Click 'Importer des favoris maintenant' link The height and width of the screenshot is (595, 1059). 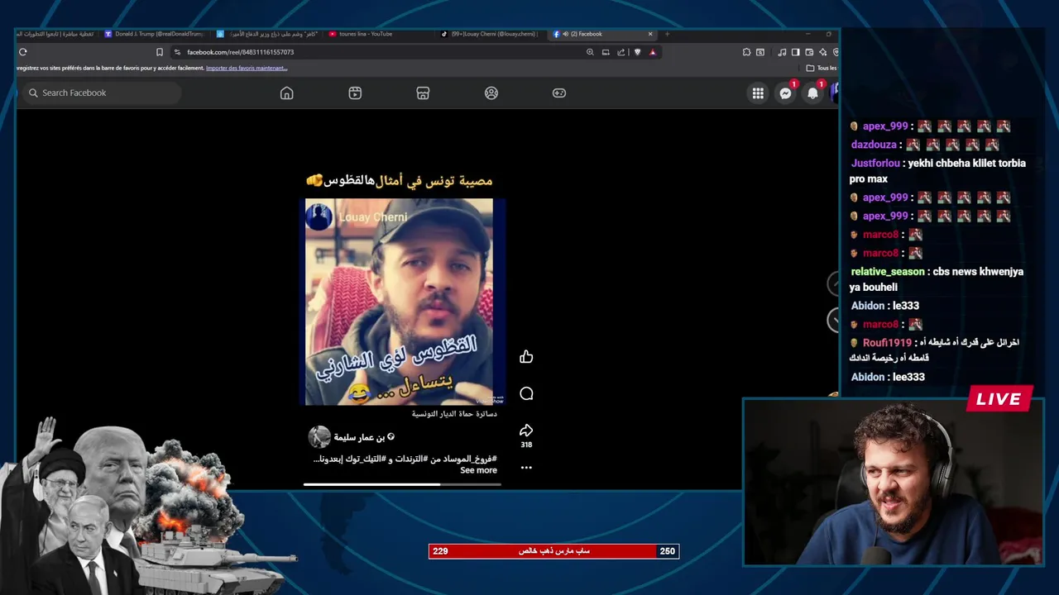[x=247, y=68]
